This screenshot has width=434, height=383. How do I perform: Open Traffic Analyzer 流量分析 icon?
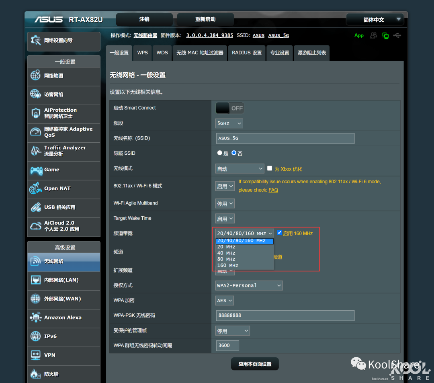point(35,151)
